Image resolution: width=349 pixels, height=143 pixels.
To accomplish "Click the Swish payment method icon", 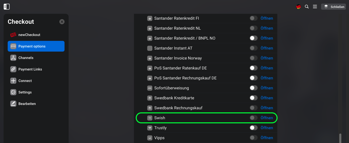I will pos(150,118).
